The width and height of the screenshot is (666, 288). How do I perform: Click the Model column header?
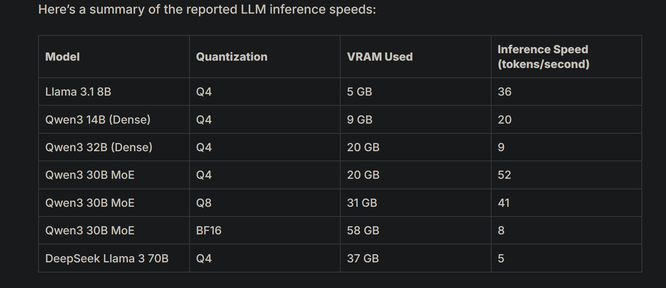[63, 57]
